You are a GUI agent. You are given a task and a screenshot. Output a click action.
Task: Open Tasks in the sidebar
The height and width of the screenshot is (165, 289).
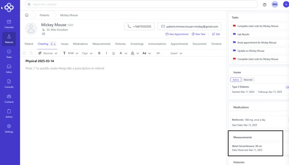click(x=9, y=54)
